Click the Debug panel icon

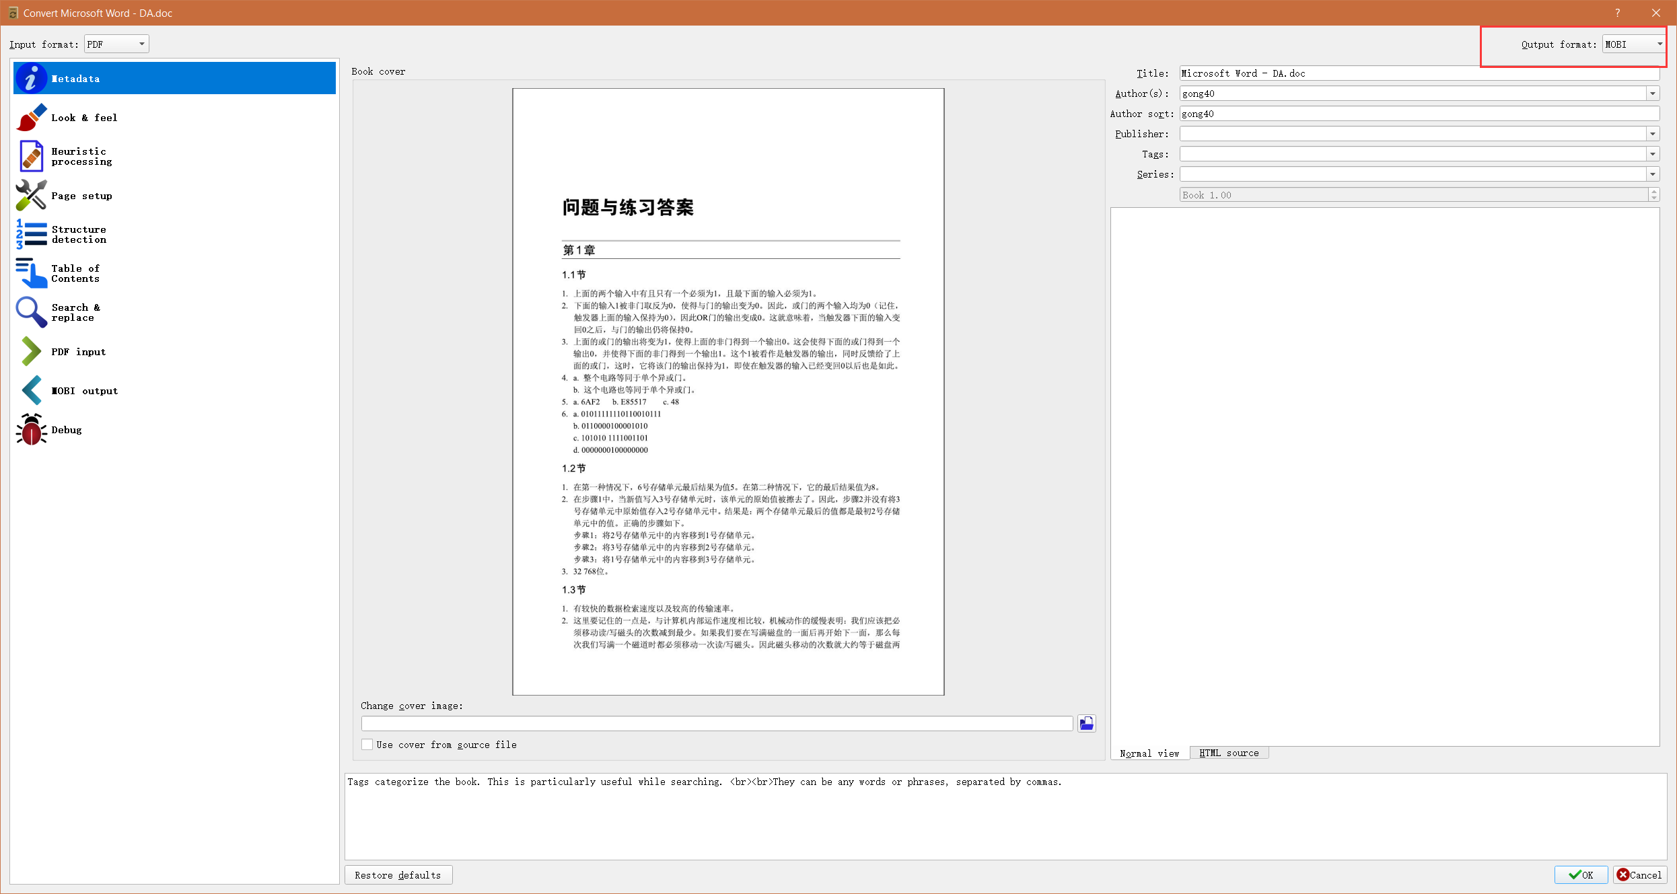(29, 431)
